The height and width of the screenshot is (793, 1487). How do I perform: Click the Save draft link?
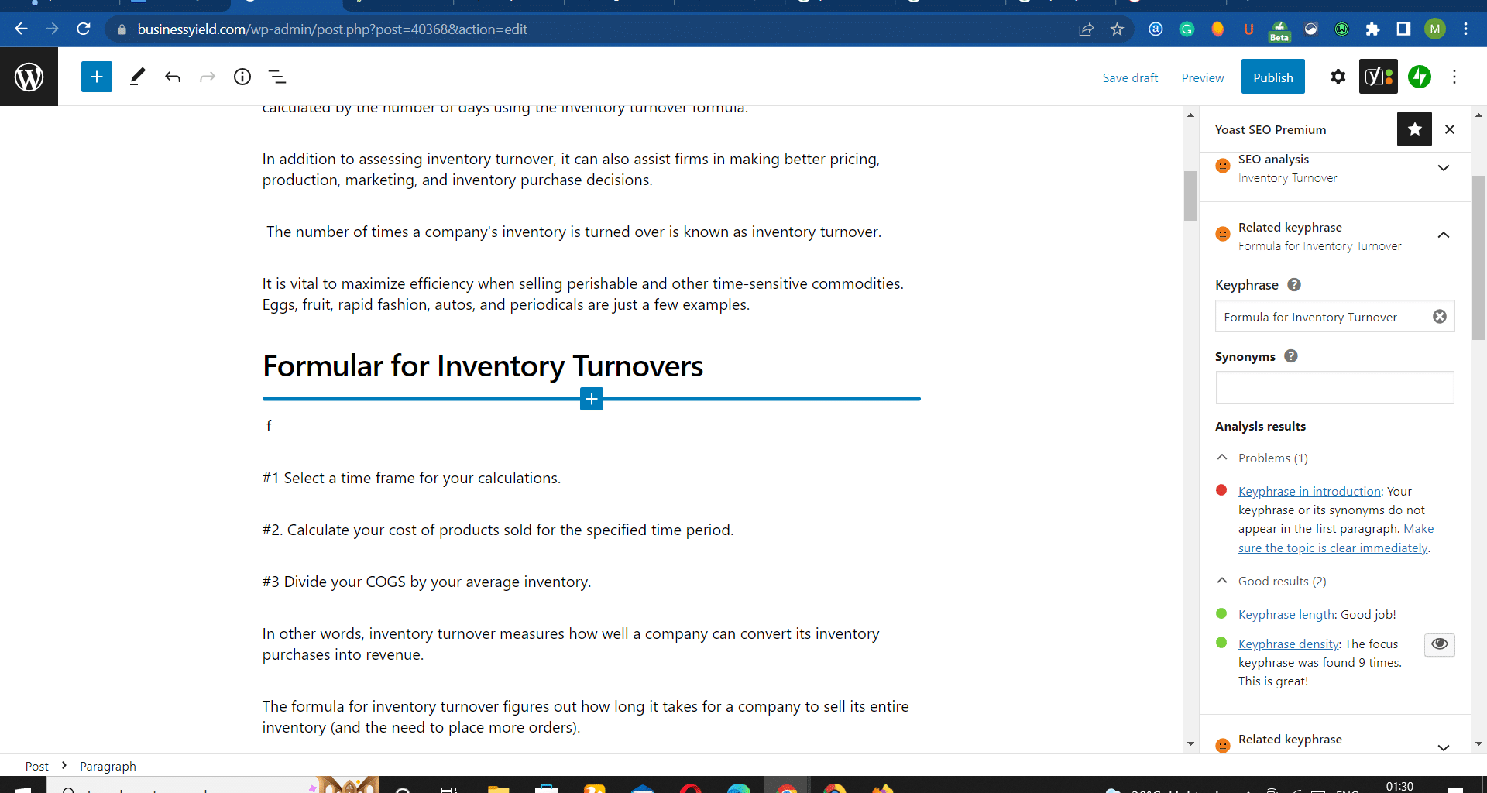(1130, 77)
